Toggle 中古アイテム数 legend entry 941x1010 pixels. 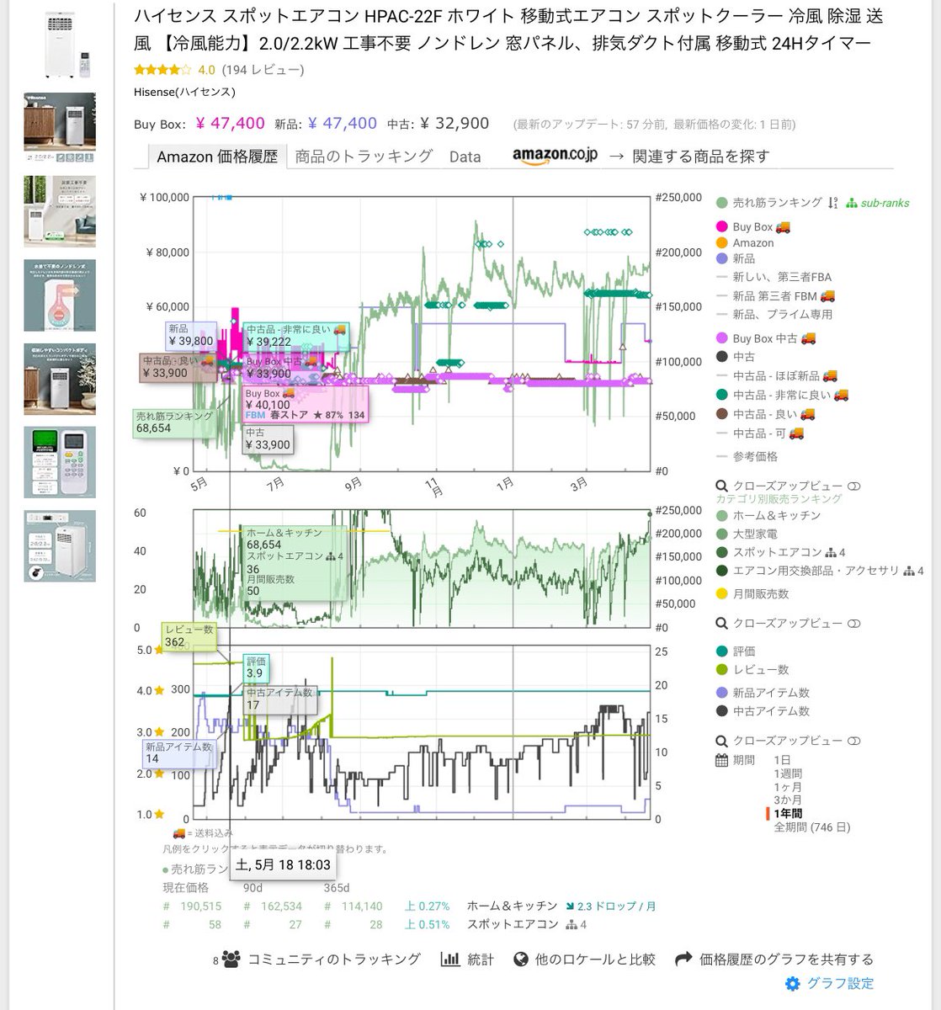click(x=763, y=711)
